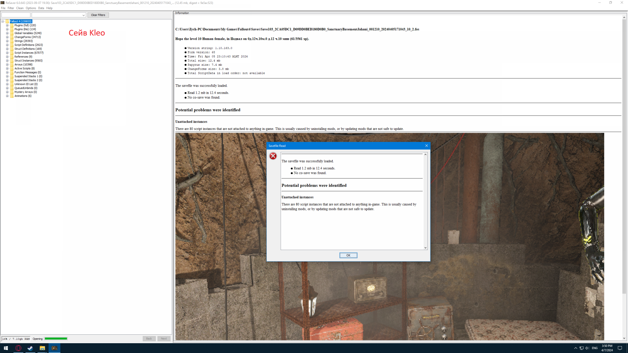Open Opera browser from taskbar
This screenshot has width=628, height=353.
tap(18, 348)
